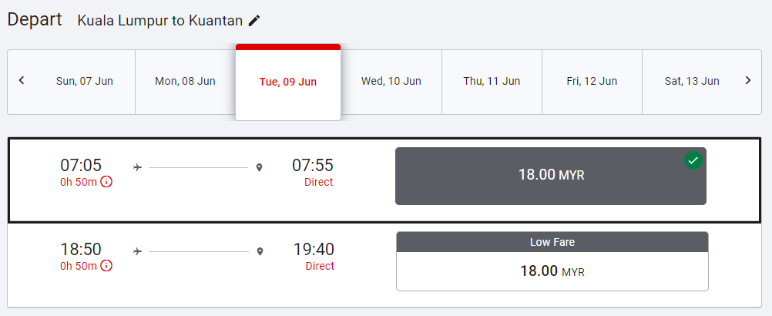Click the info icon for 18:50 flight duration
This screenshot has width=772, height=316.
click(106, 266)
